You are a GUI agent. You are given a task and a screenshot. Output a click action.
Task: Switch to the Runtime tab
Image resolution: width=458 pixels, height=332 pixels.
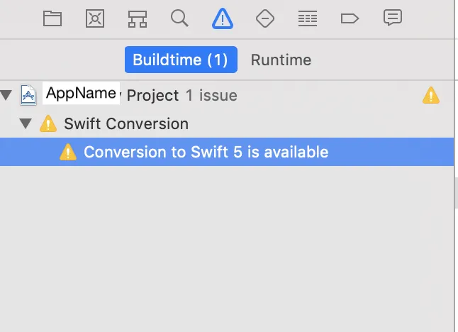click(x=281, y=60)
